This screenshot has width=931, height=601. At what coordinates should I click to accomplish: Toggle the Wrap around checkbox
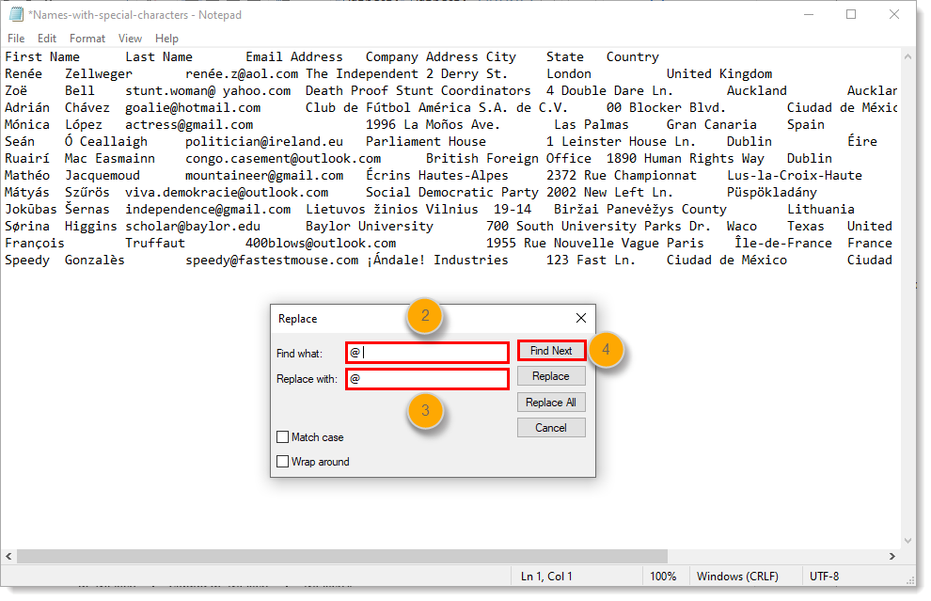(283, 462)
